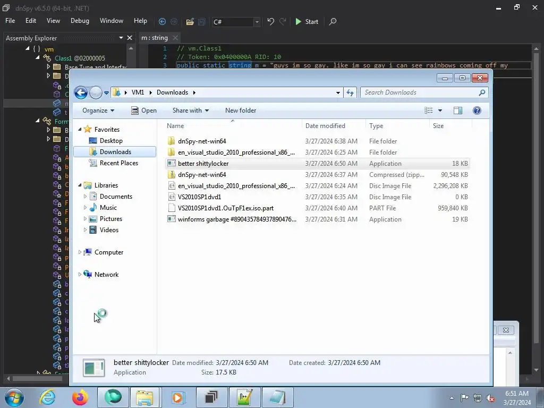
Task: Open dnSpy Debug menu
Action: tap(80, 21)
